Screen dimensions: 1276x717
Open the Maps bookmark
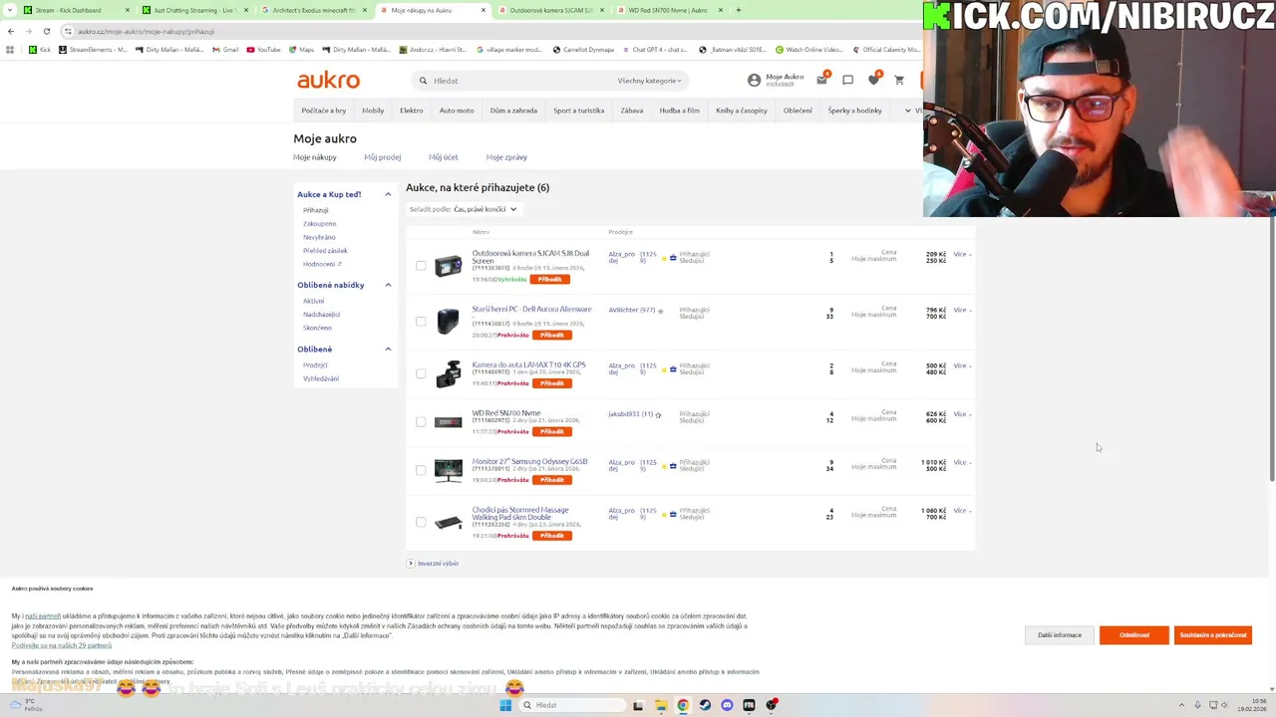tap(301, 50)
